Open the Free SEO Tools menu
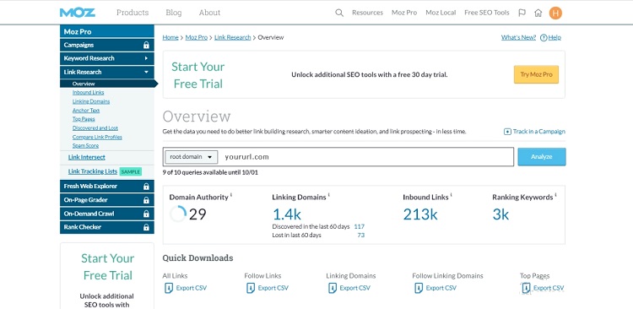633x309 pixels. tap(487, 13)
